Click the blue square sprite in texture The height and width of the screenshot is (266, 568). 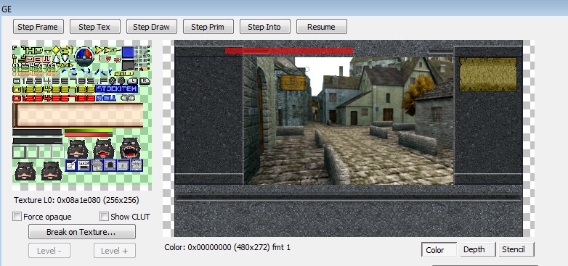(128, 53)
